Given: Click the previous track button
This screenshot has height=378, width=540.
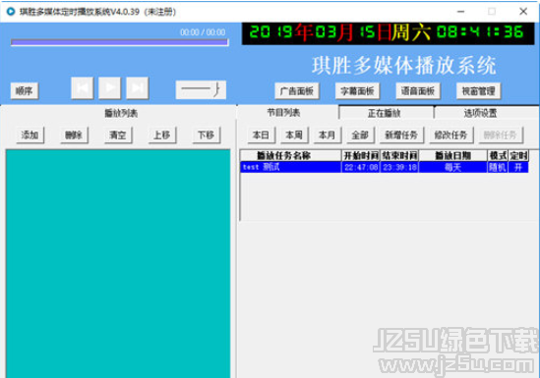Looking at the screenshot, I should click(83, 88).
